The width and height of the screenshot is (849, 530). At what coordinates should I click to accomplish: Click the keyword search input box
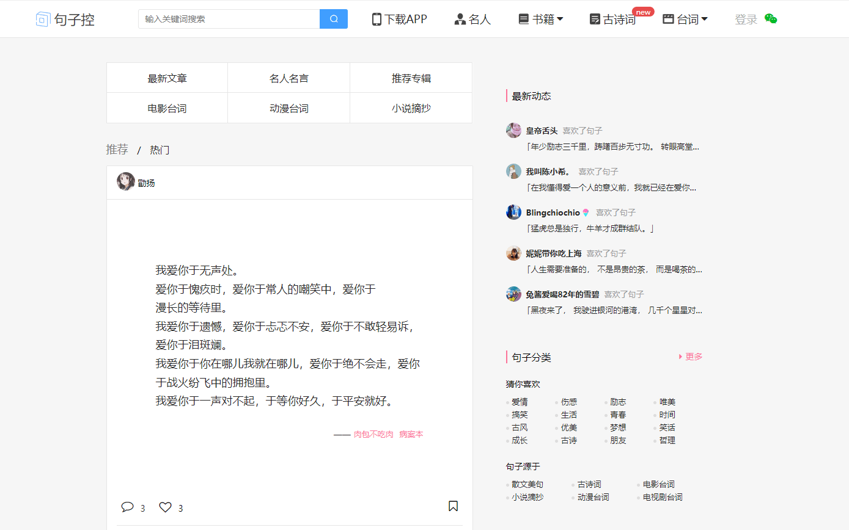(x=229, y=19)
